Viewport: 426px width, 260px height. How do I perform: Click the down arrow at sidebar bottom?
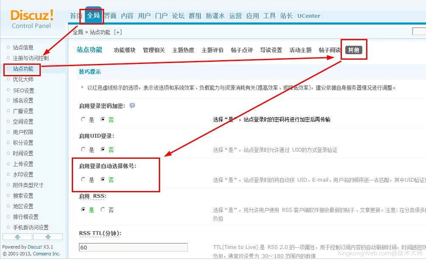tap(48, 237)
